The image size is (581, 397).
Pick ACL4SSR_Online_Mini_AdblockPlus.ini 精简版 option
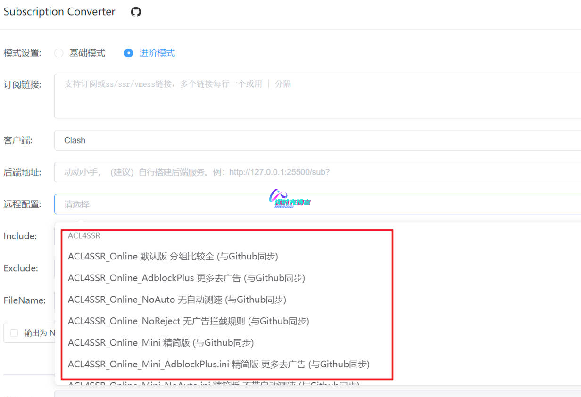(218, 364)
